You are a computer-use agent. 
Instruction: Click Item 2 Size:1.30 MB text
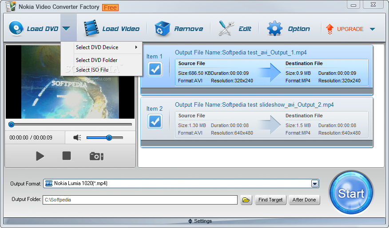click(x=192, y=125)
